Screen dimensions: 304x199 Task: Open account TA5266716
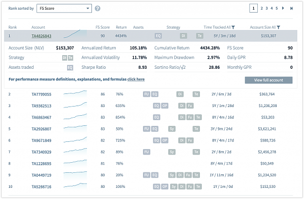[x=41, y=187]
